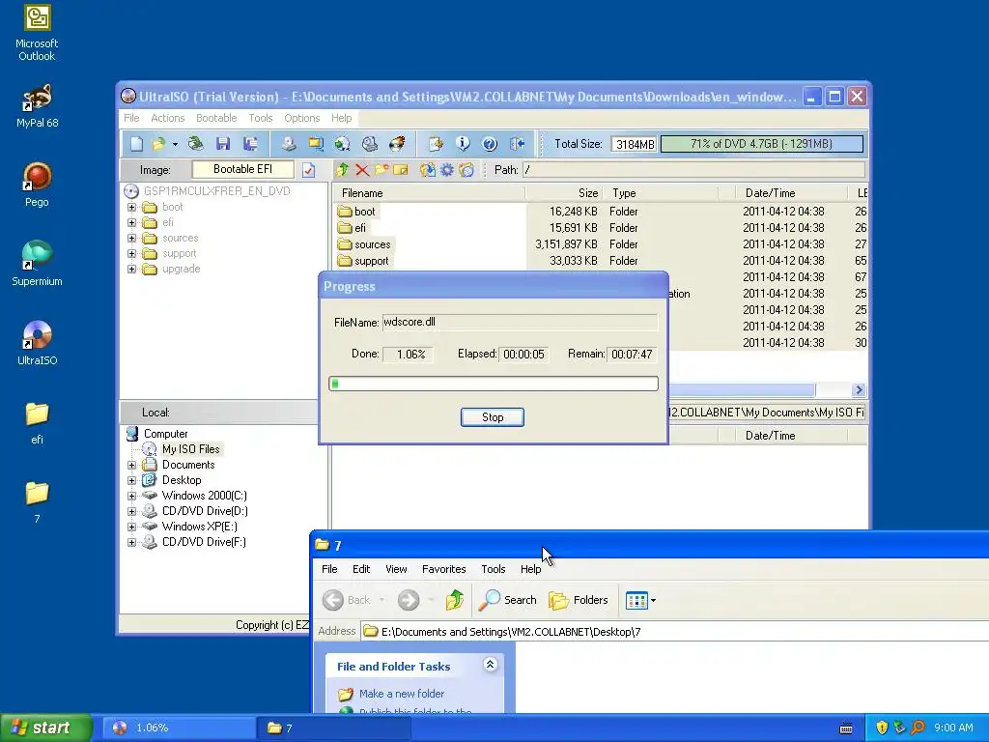
Task: Click the Add Files toolbar icon
Action: [x=436, y=144]
